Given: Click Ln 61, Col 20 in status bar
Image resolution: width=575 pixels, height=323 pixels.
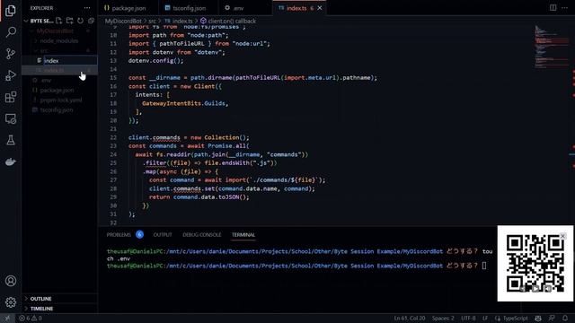Looking at the screenshot, I should [x=410, y=319].
